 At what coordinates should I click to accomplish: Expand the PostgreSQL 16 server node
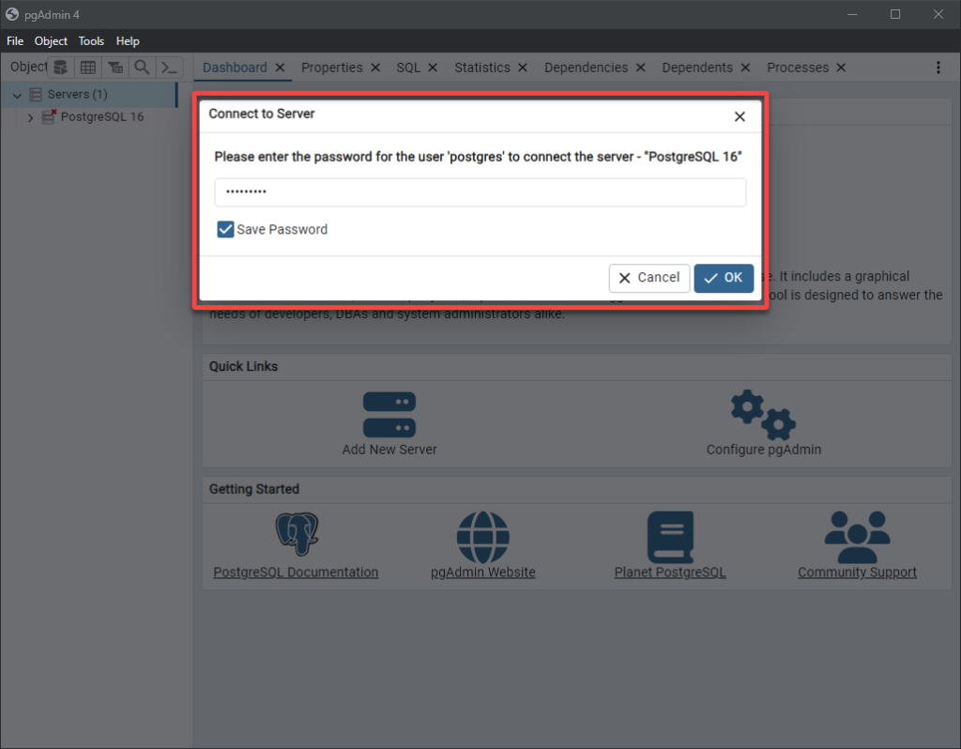(31, 117)
